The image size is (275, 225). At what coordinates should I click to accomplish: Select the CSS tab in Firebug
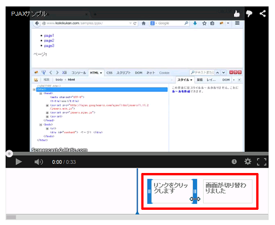(109, 72)
